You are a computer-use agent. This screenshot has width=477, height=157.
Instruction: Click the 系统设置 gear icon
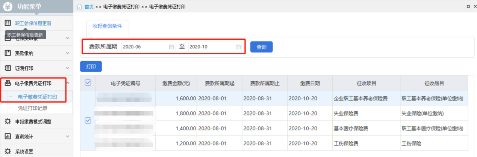tap(8, 152)
